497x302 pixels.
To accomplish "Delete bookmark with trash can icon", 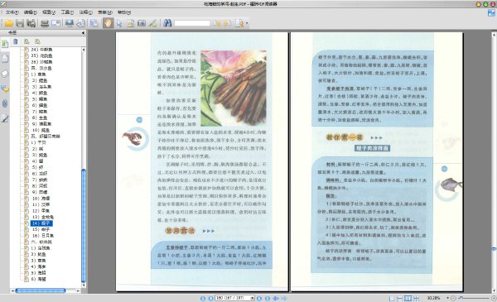I will [16, 41].
